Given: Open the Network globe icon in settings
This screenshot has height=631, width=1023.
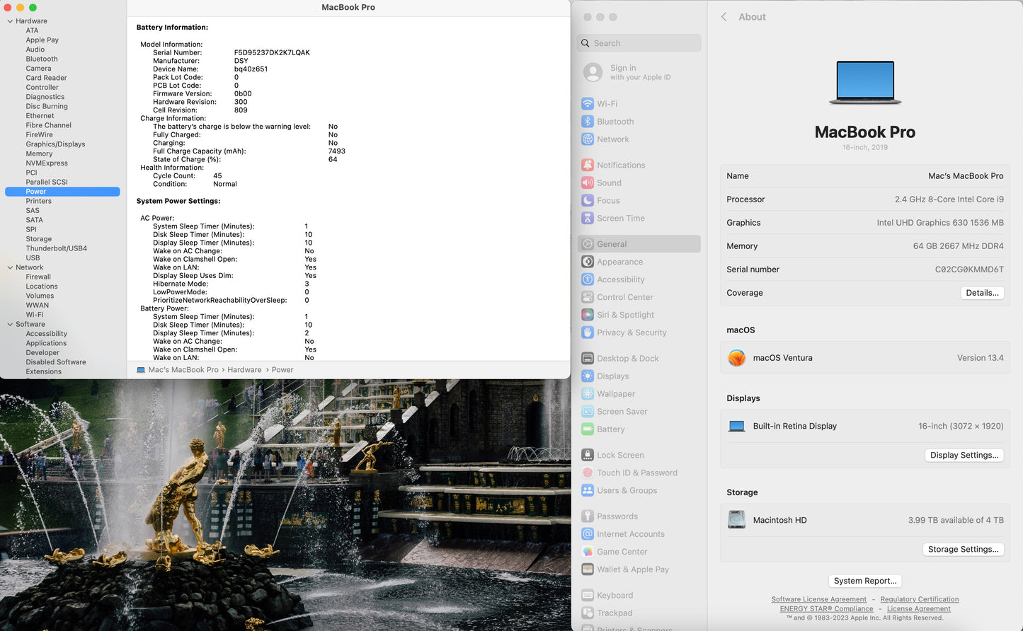Looking at the screenshot, I should coord(588,139).
